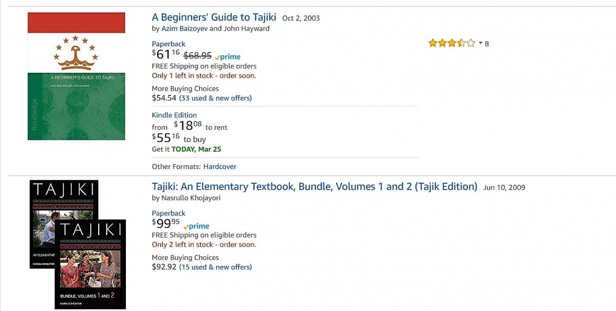Click Prime badge next to $99.95 price
The height and width of the screenshot is (311, 616).
[x=197, y=226]
